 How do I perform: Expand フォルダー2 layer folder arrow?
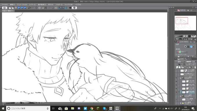pos(181,103)
